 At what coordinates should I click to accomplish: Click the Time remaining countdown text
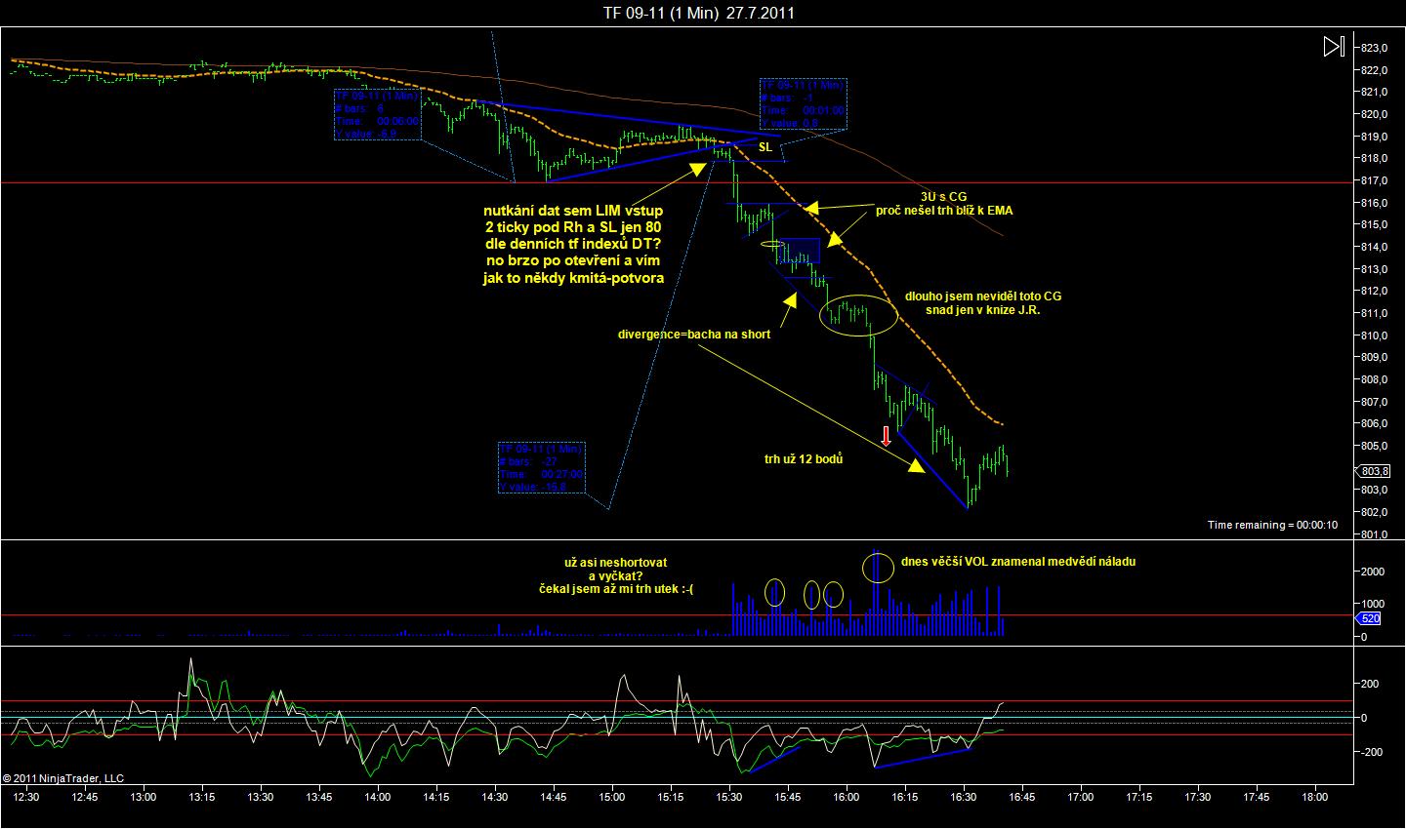[x=1272, y=525]
